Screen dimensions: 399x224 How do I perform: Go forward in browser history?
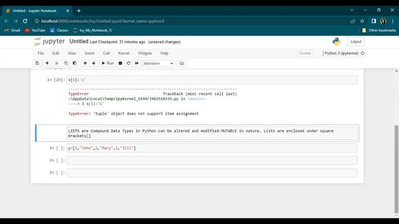(16, 21)
